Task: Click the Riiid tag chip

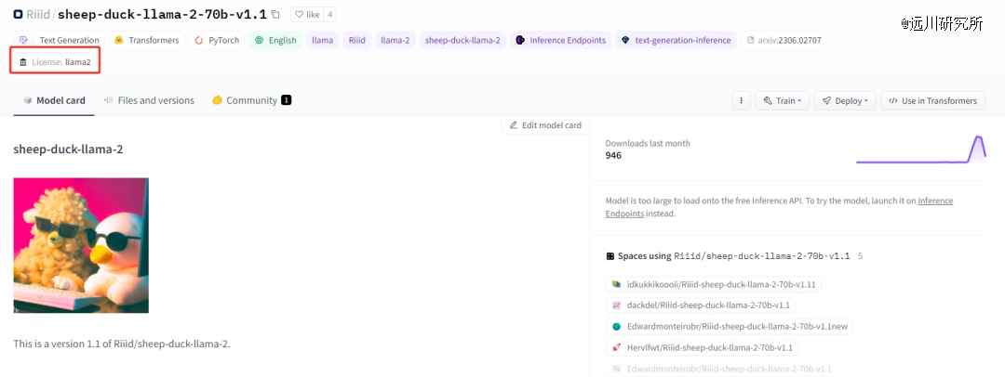Action: tap(357, 40)
